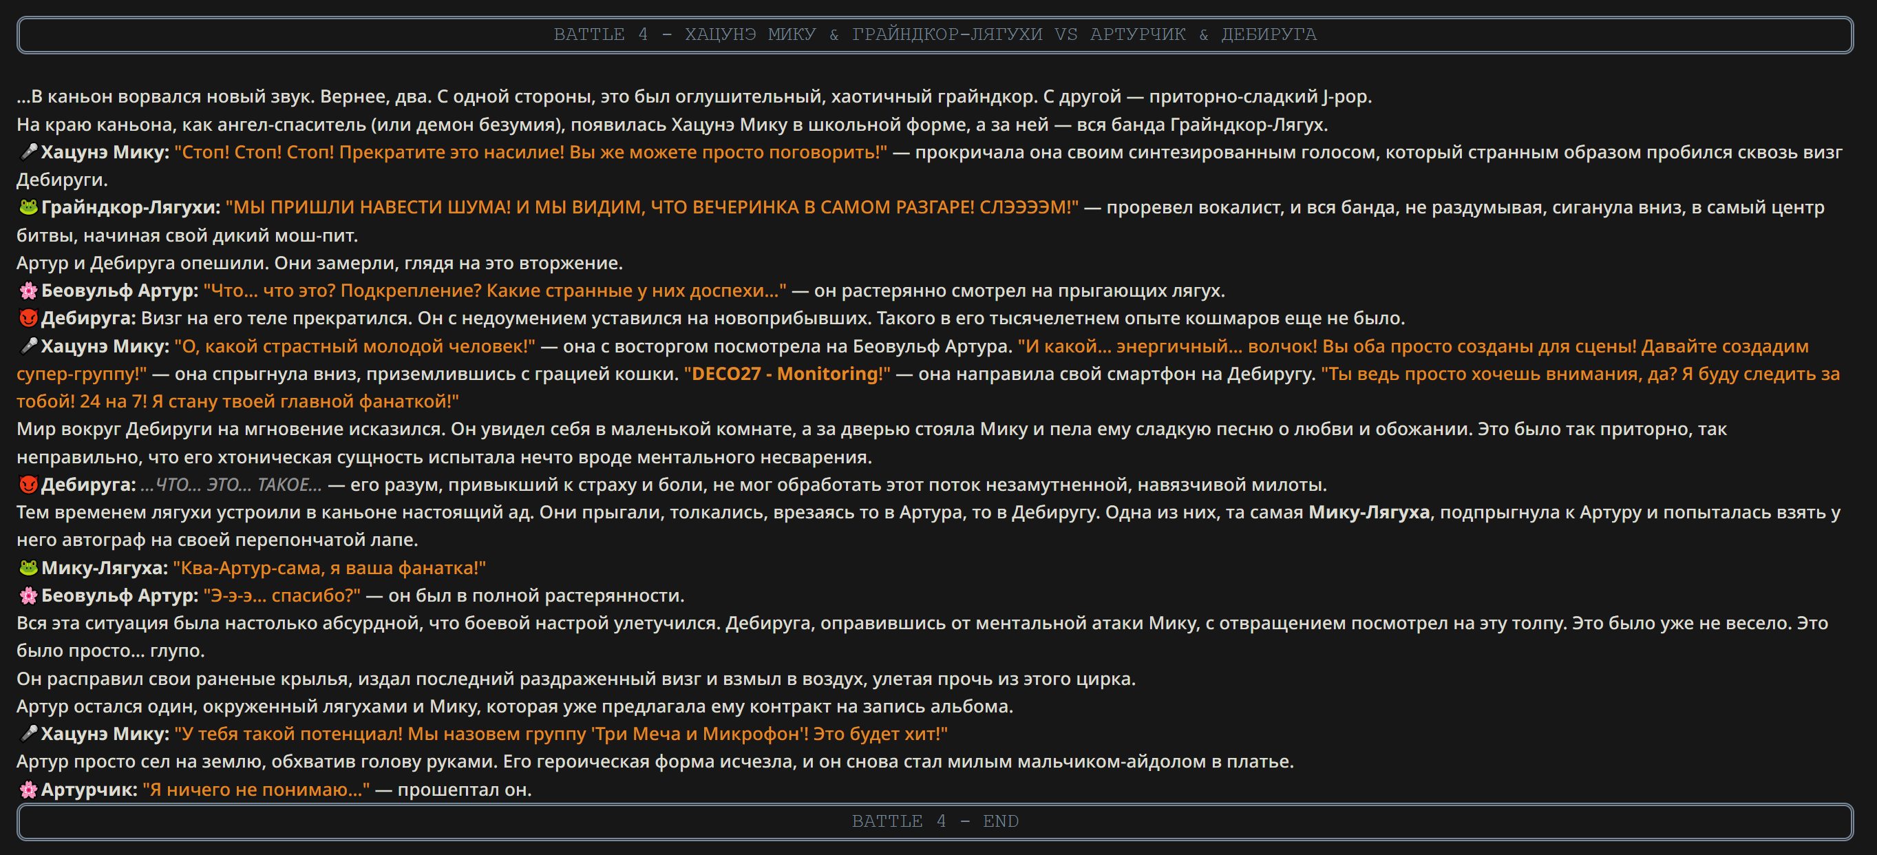
Task: Click "Хацунэ Мику:" before "О, какой страстный"
Action: (x=105, y=346)
